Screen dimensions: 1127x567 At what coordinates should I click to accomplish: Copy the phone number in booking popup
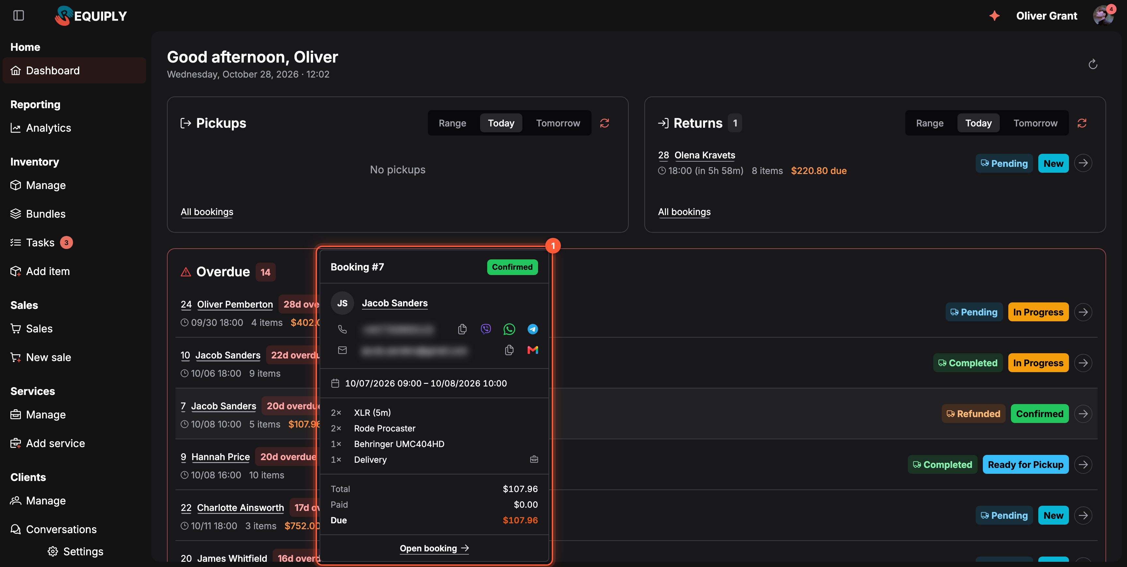click(x=462, y=329)
